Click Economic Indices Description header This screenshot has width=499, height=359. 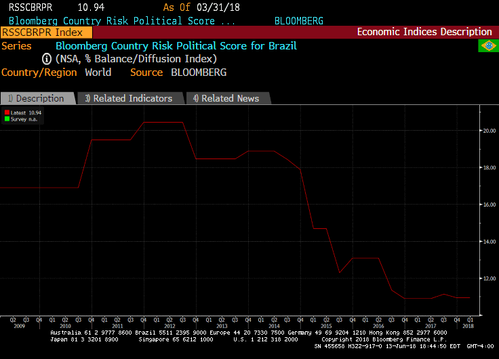point(424,32)
